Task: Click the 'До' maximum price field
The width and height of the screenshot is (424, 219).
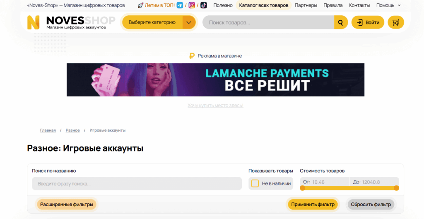Action: (374, 182)
